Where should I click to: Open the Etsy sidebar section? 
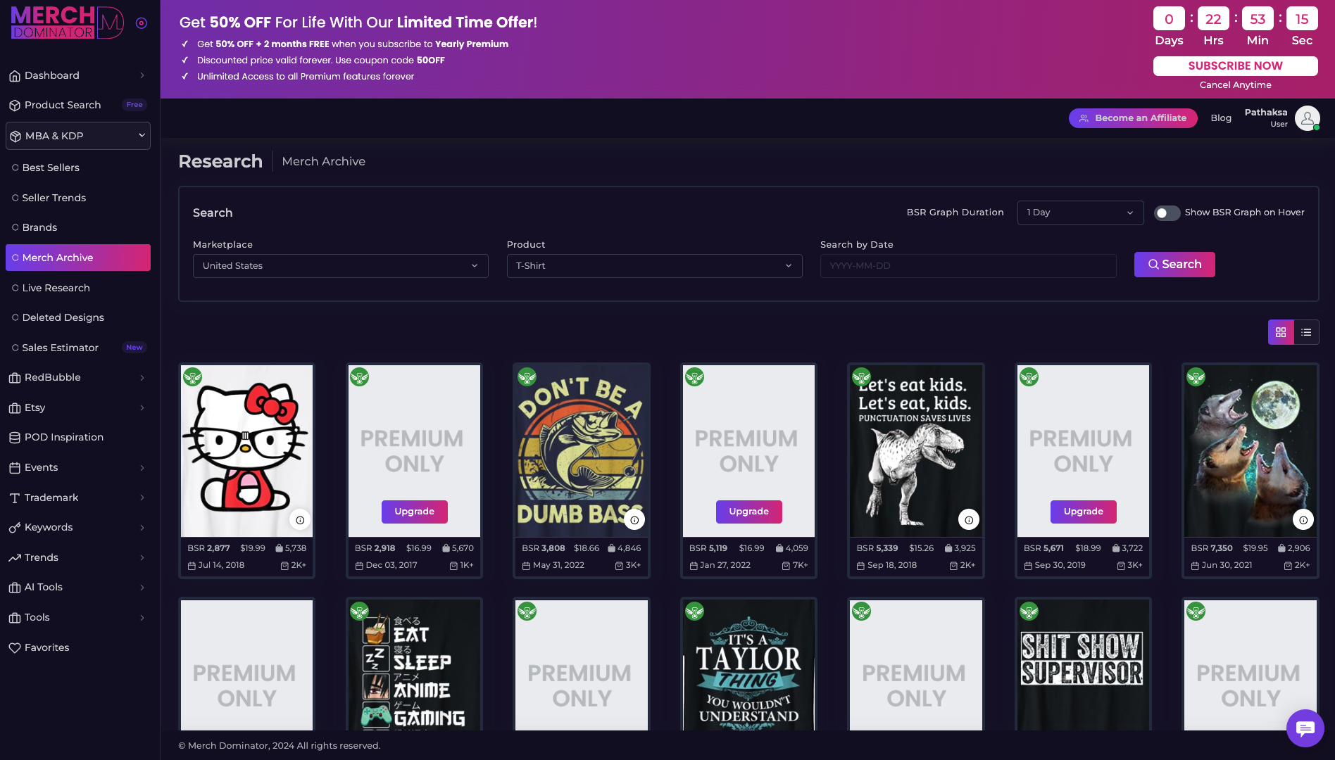pyautogui.click(x=34, y=407)
